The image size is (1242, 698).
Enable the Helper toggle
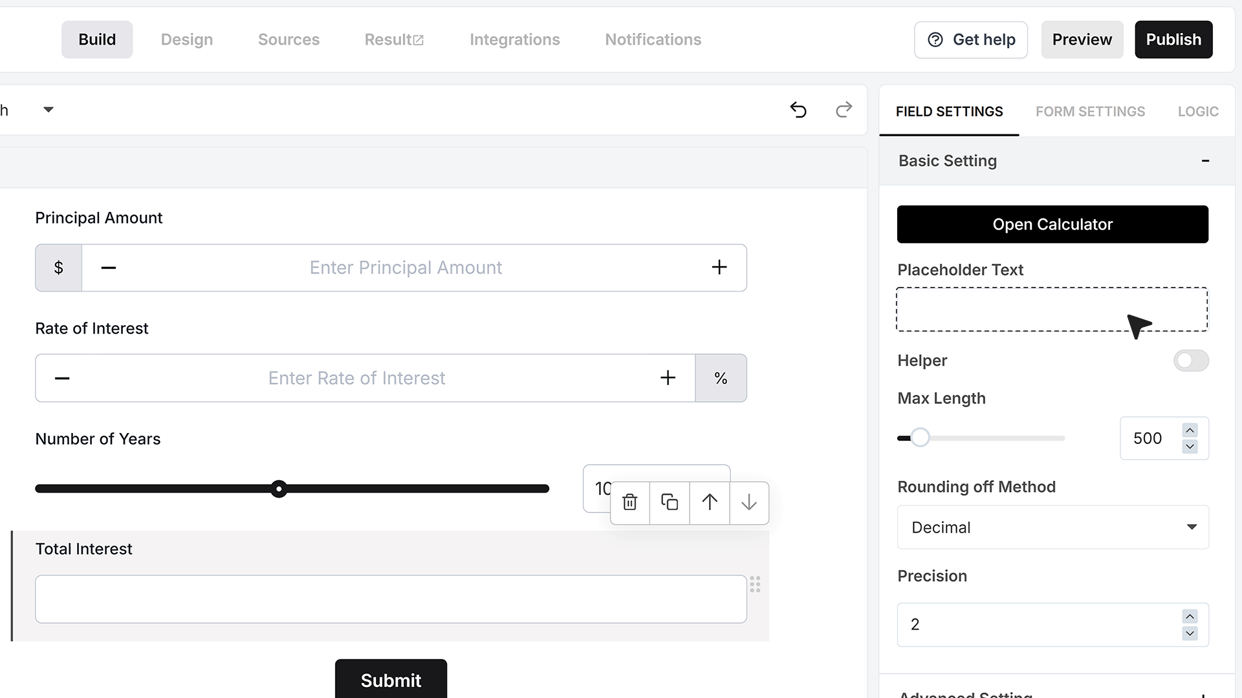(1191, 361)
